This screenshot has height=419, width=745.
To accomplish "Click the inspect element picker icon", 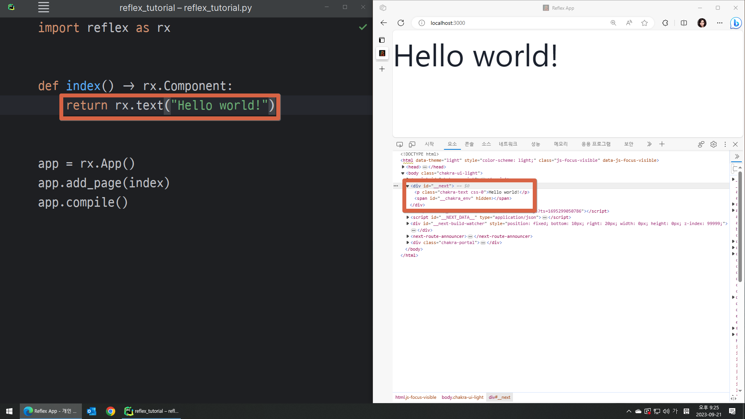I will [399, 144].
